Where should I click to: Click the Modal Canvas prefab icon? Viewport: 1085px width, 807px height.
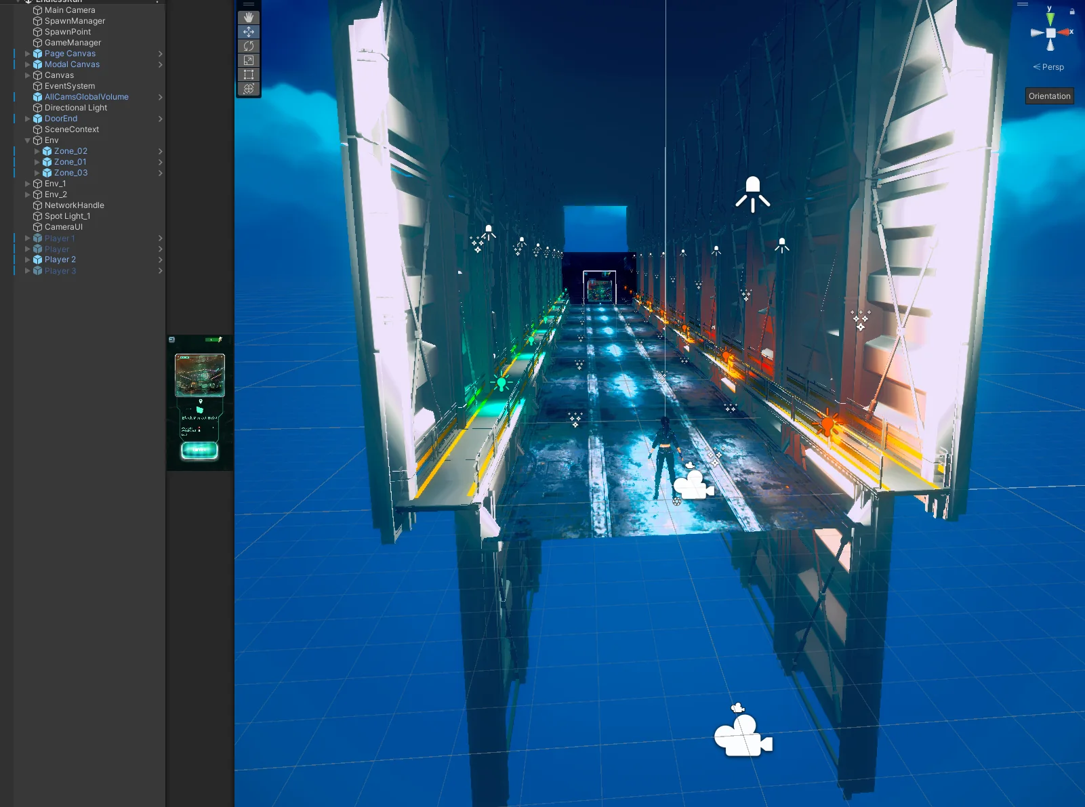[x=38, y=64]
